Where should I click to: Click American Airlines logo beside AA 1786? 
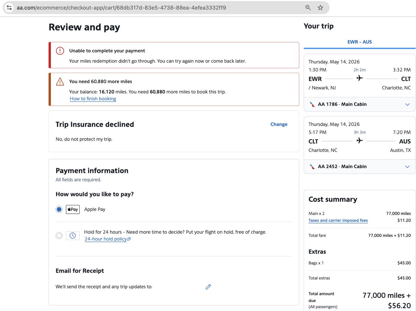tap(312, 104)
